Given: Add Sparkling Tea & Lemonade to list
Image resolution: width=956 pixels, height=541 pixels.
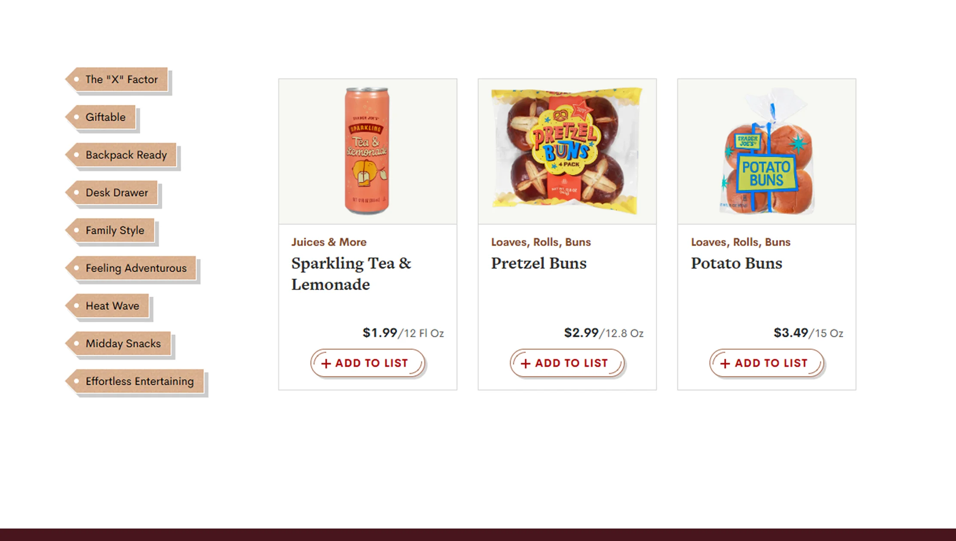Looking at the screenshot, I should click(x=367, y=363).
